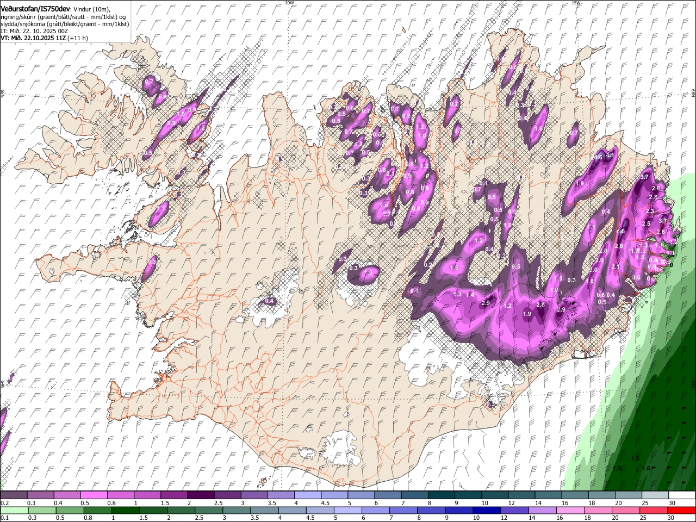Click the label '0.2' in the upper legend row

coord(4,503)
